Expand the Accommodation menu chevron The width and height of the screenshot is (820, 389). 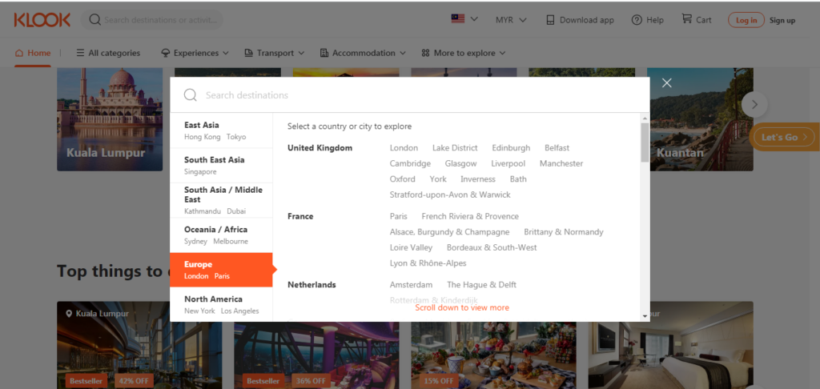[403, 53]
